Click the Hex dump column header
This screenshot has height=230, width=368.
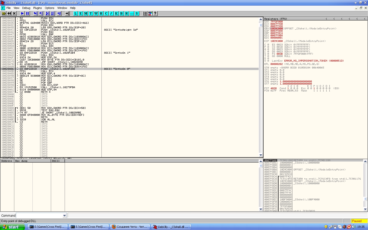click(33, 161)
